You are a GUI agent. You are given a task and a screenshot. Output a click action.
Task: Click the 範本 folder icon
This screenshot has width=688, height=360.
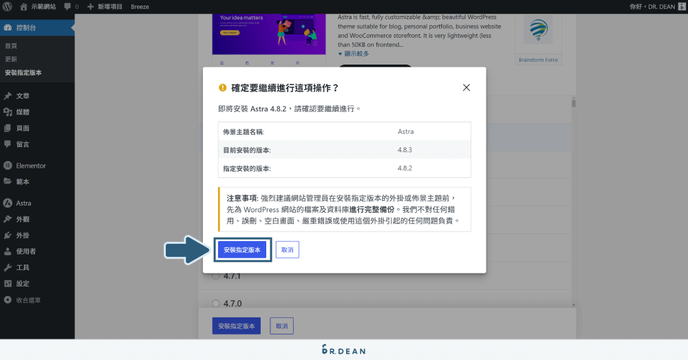coord(8,181)
